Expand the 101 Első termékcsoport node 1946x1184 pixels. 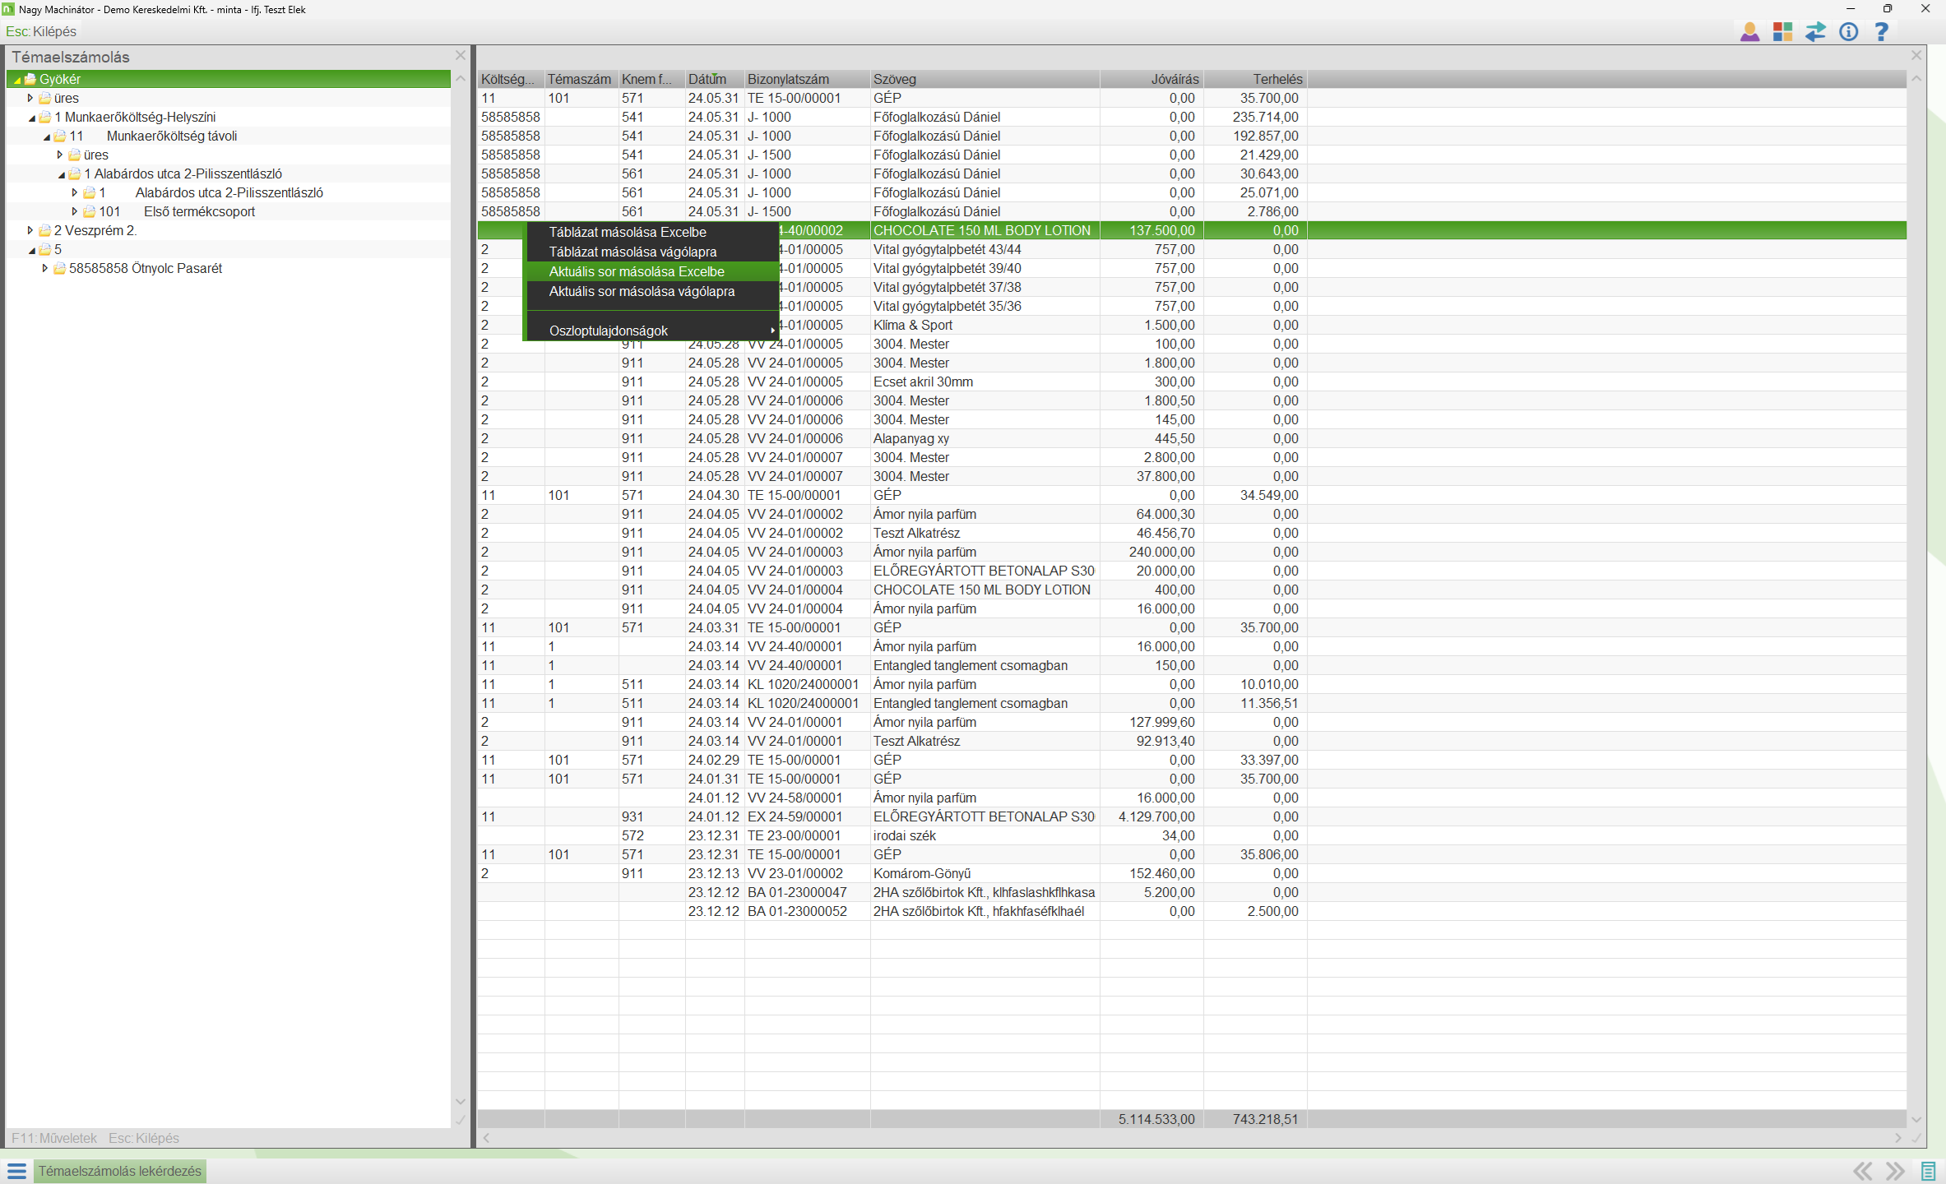[x=75, y=211]
